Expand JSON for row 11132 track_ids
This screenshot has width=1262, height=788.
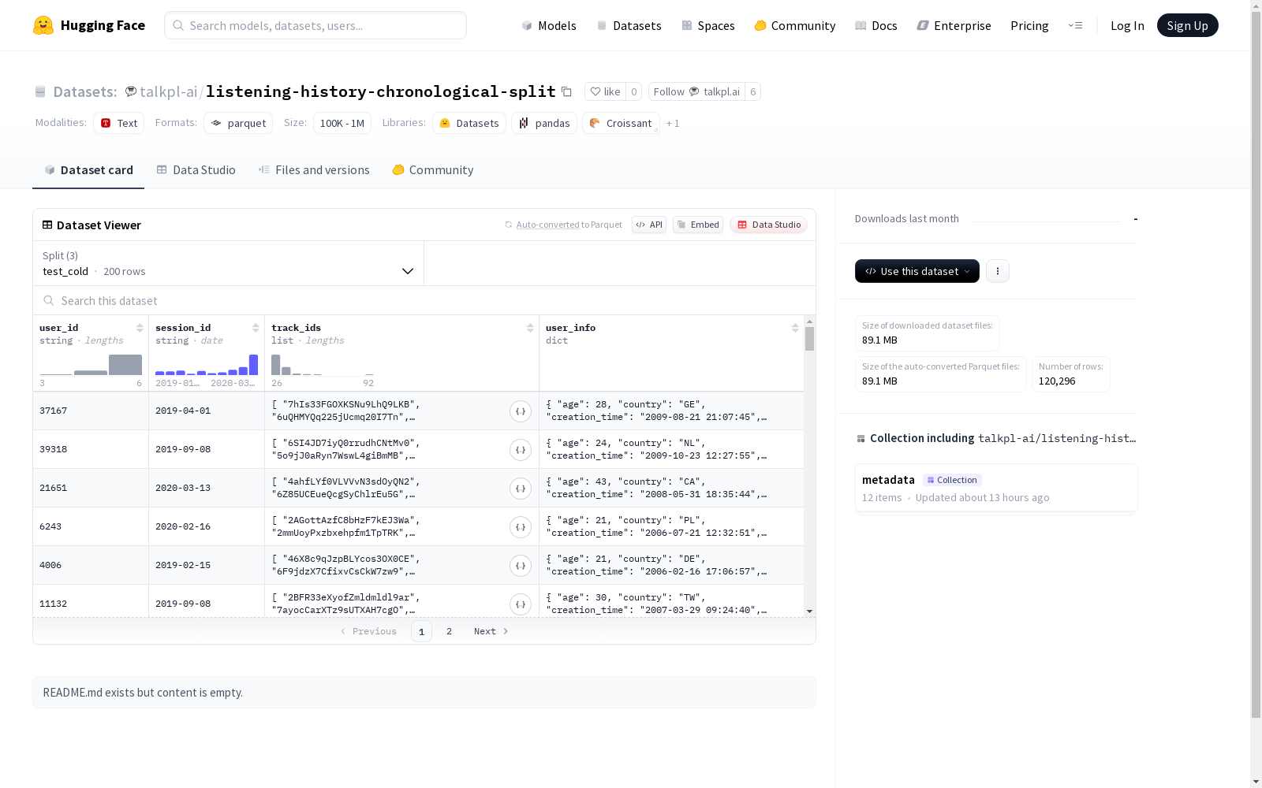(x=520, y=604)
